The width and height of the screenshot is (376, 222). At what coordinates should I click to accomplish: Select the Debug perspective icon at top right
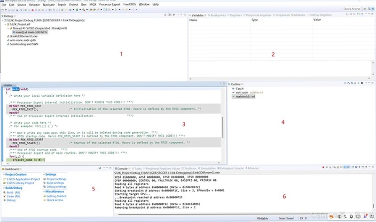pos(373,9)
